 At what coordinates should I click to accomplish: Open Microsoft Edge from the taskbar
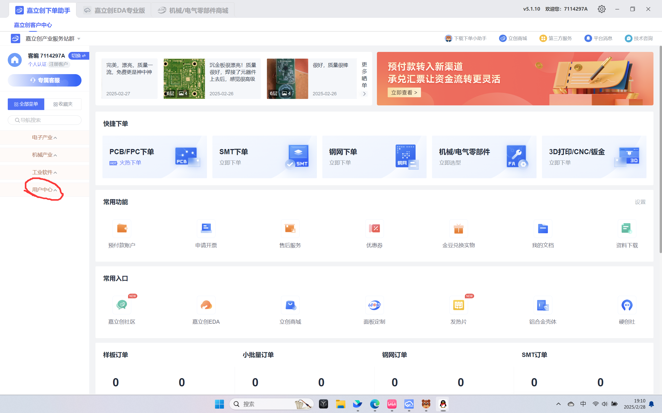click(x=375, y=404)
